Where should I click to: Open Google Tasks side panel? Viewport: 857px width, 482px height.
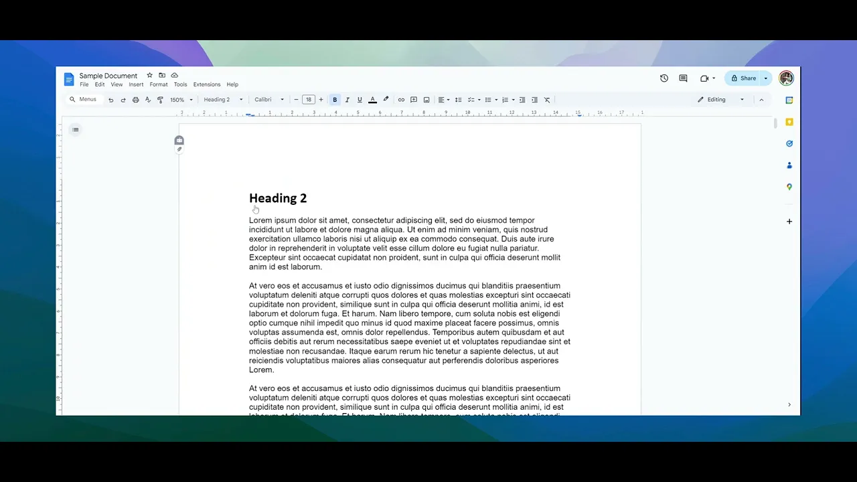[x=789, y=143]
